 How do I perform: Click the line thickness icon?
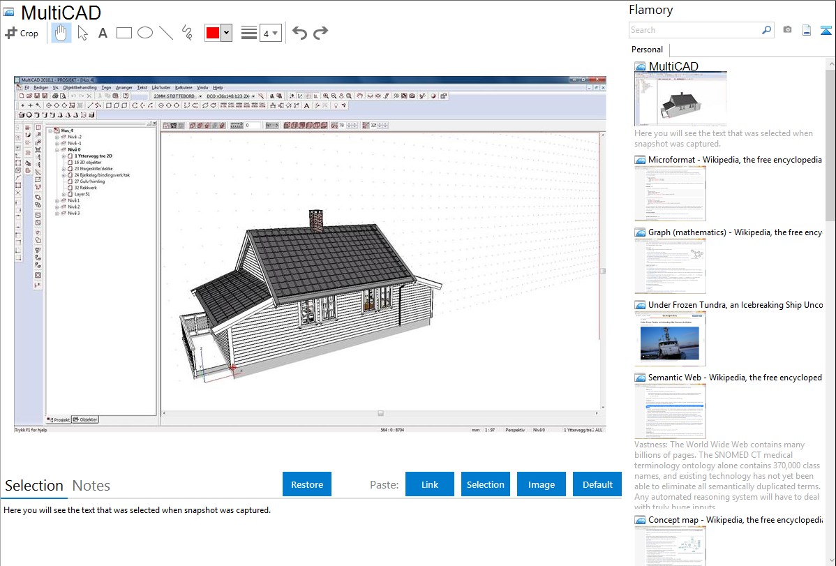click(249, 33)
